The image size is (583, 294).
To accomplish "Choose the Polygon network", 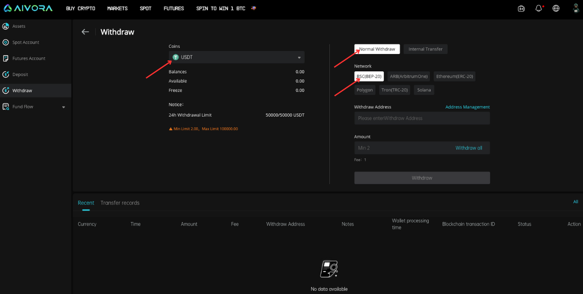I will tap(365, 90).
